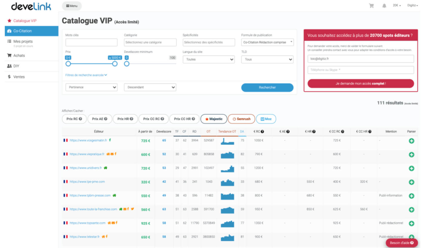Focus the Mots clés input field
Screen dimensions: 425x248
(91, 42)
